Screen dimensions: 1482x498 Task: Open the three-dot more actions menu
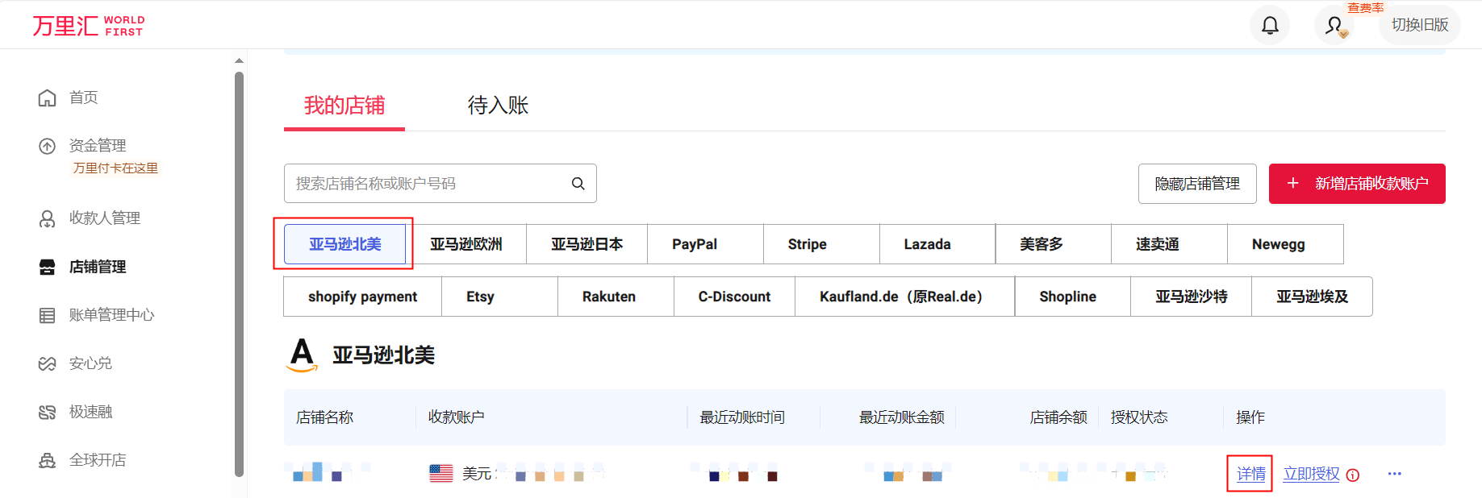coord(1394,474)
